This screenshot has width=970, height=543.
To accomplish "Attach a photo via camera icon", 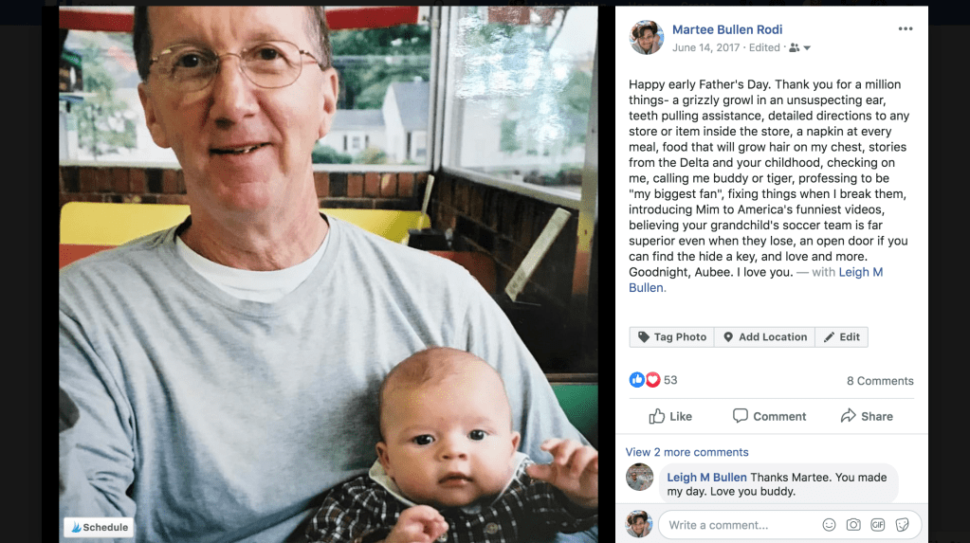I will point(853,525).
